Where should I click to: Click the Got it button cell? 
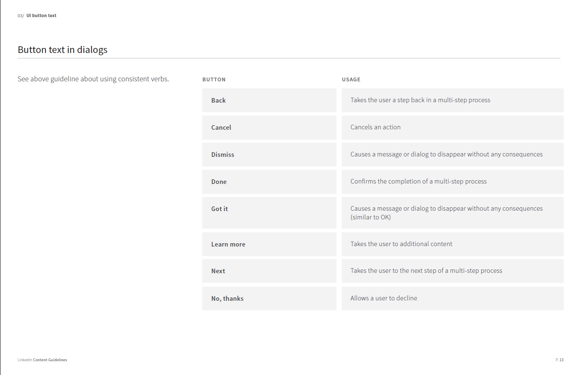(269, 213)
